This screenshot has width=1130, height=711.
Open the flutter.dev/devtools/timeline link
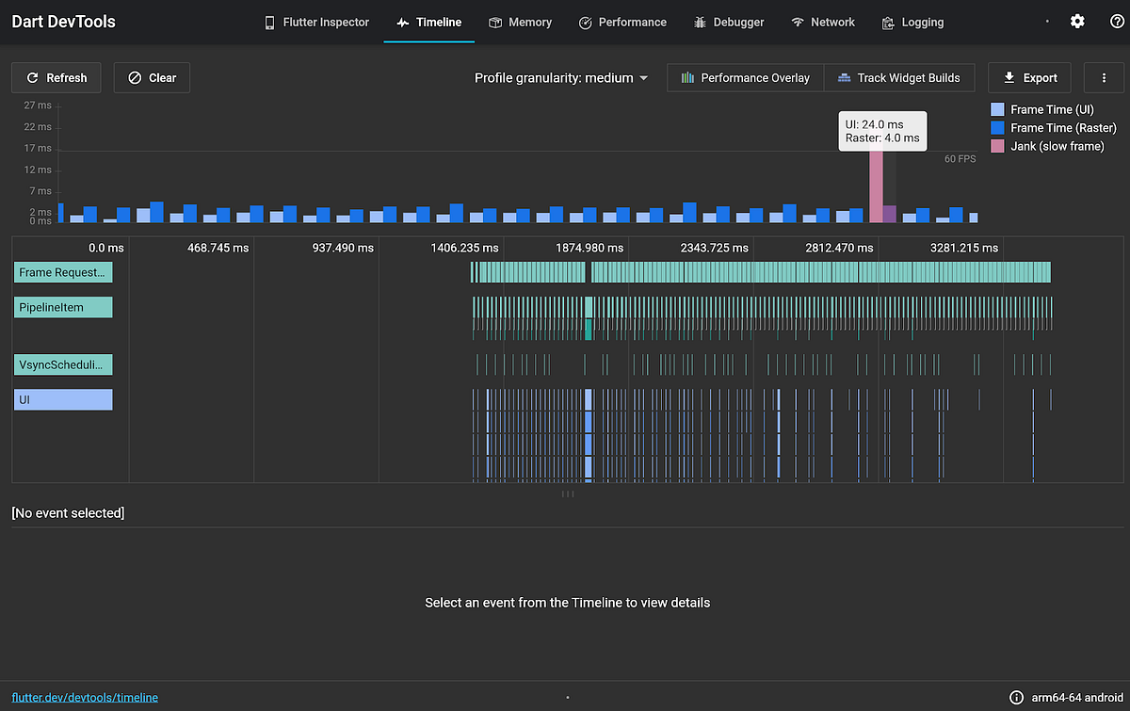(85, 698)
